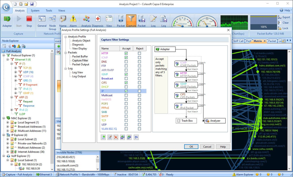Edit the selected filter with pencil icon

[110, 137]
